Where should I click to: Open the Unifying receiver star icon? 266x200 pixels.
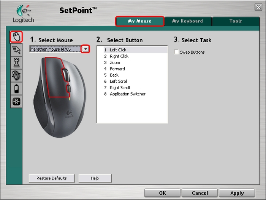point(16,102)
